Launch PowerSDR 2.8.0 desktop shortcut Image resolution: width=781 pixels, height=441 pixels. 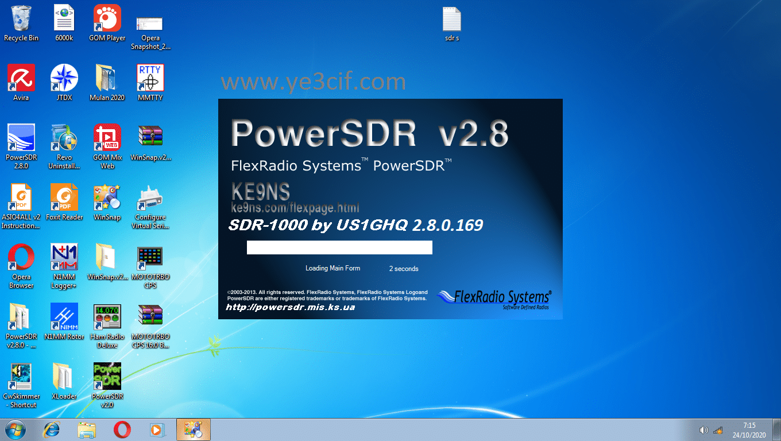pos(21,146)
